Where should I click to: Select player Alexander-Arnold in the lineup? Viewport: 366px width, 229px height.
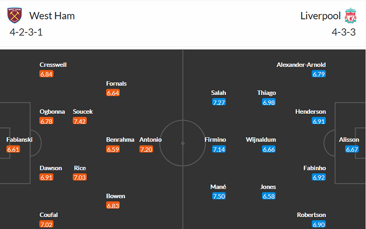point(301,65)
